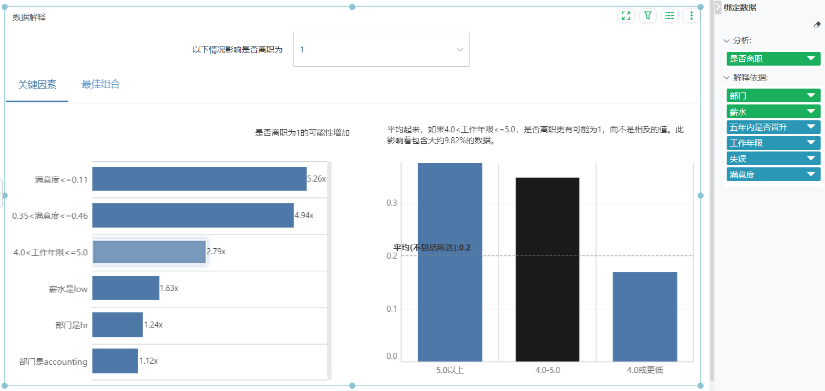Open dropdown on 失误 field

pyautogui.click(x=811, y=159)
